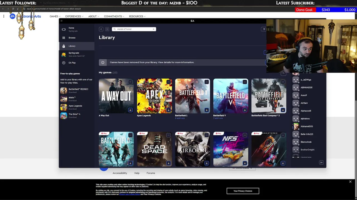This screenshot has width=357, height=200.
Task: Click friend Alshamsi005 avatar
Action: pos(296,126)
